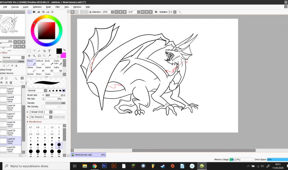The height and width of the screenshot is (170, 288).
Task: Choose the Text tool
Action: (x=49, y=51)
